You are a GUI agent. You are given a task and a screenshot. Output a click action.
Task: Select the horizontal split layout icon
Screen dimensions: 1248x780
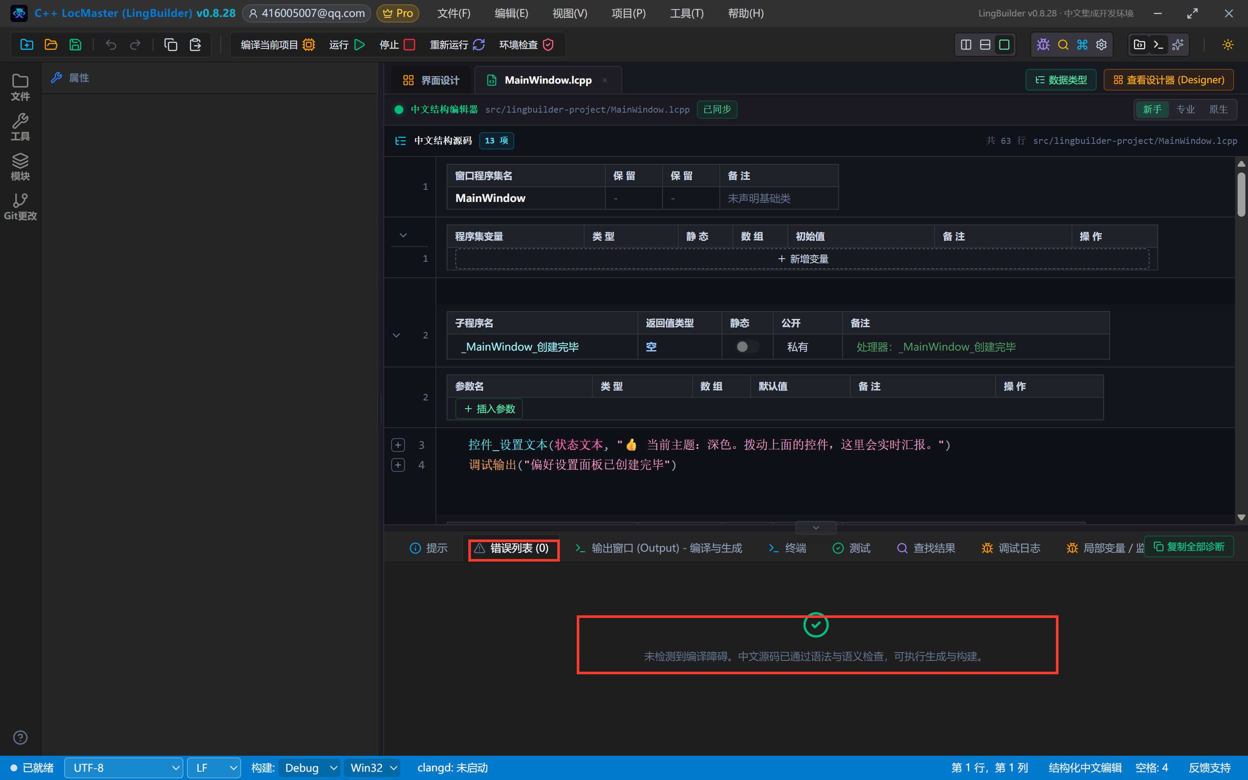tap(985, 45)
